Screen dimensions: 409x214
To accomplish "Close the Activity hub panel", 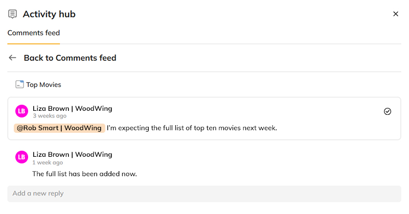I will (395, 14).
